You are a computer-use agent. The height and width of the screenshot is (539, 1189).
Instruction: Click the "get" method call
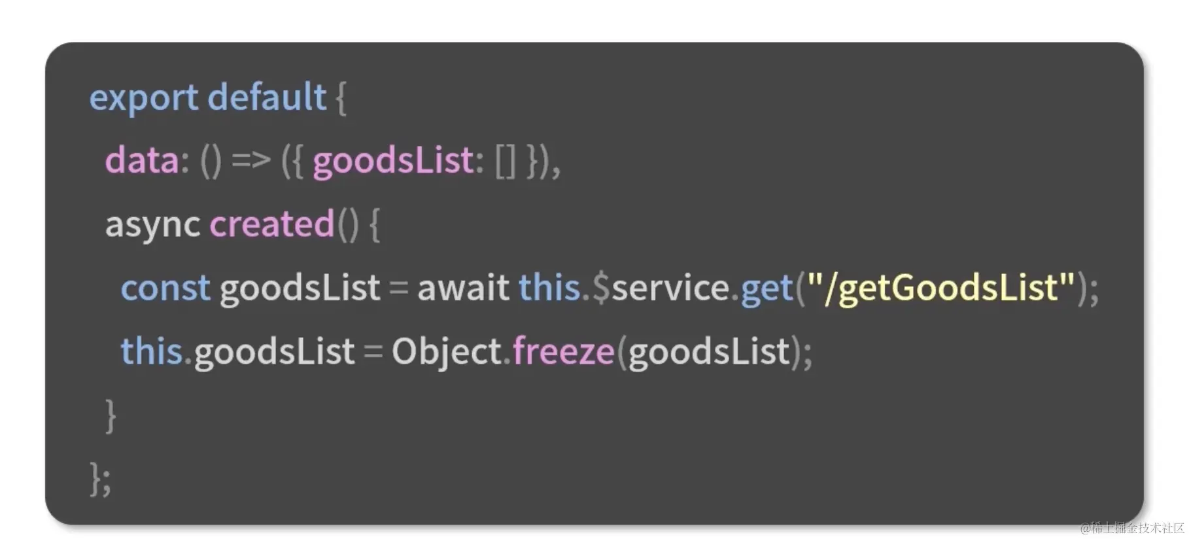767,289
